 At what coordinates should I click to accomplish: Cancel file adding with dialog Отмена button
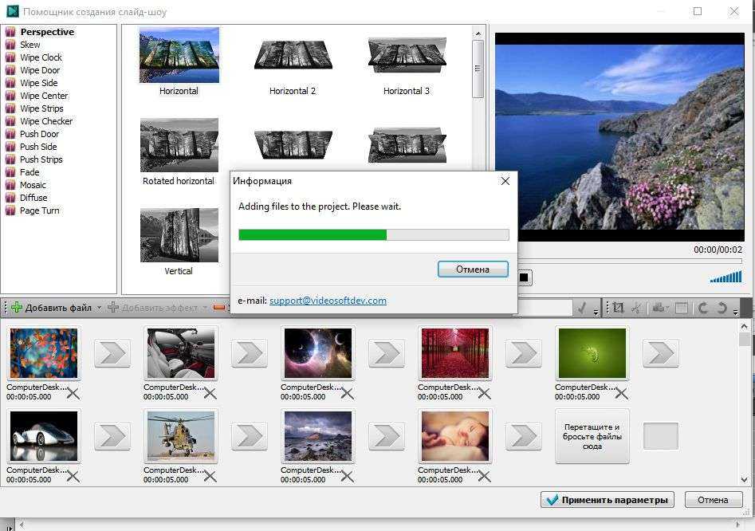tap(473, 269)
